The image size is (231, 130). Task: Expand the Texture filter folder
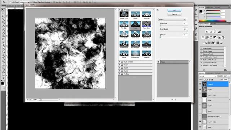pos(119,74)
